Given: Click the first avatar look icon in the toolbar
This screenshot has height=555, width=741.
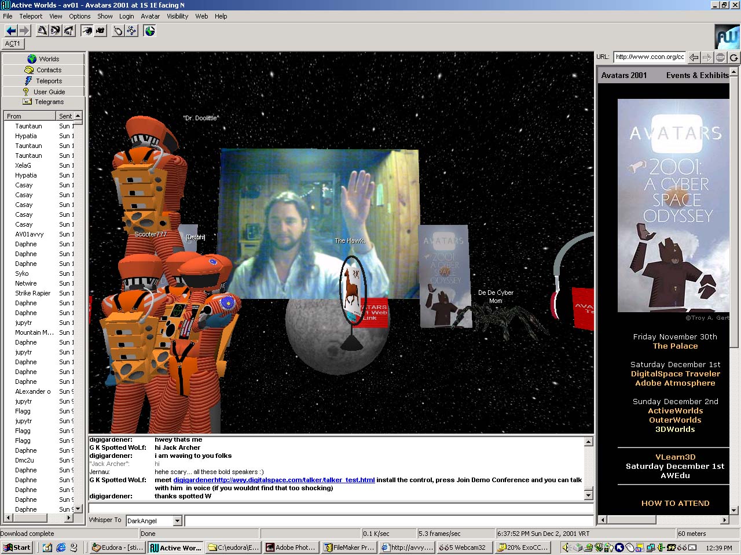Looking at the screenshot, I should [x=42, y=31].
